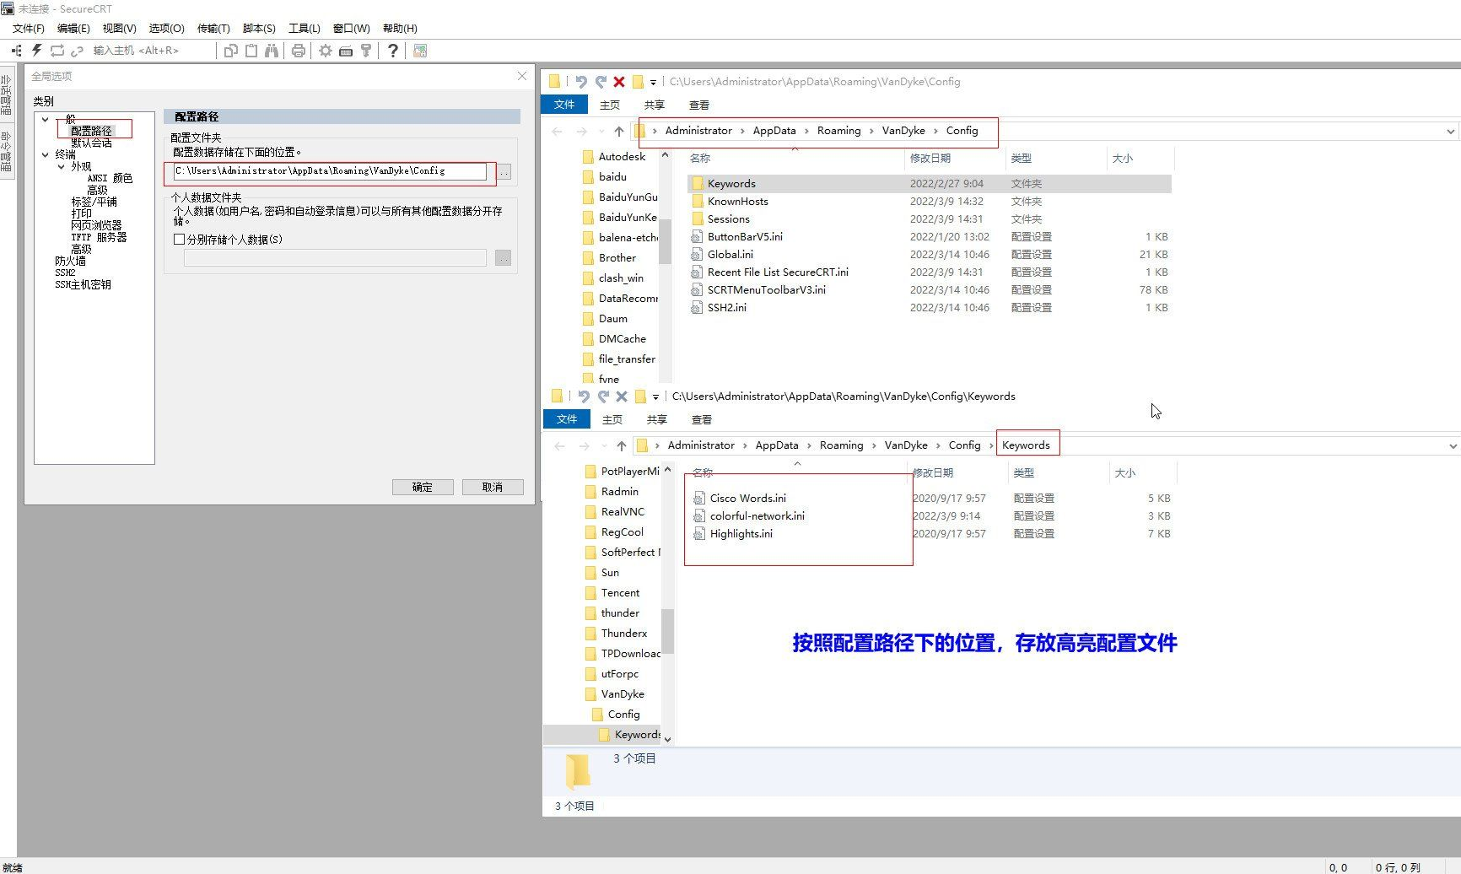This screenshot has height=874, width=1461.
Task: Click Undo icon in Config Explorer window
Action: [x=581, y=82]
